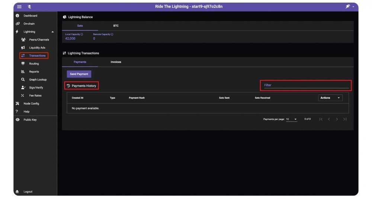Open the On-chain page

pos(29,24)
